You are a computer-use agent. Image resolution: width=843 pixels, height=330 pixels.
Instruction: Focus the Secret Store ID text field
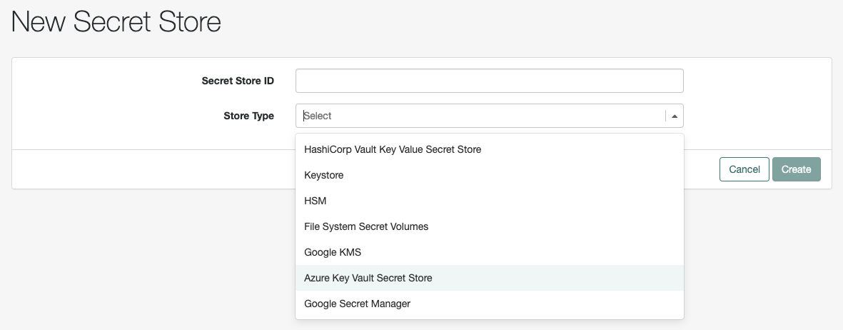pos(489,81)
